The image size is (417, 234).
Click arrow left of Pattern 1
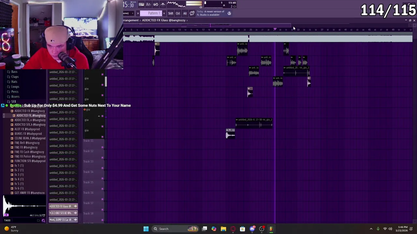click(x=138, y=13)
